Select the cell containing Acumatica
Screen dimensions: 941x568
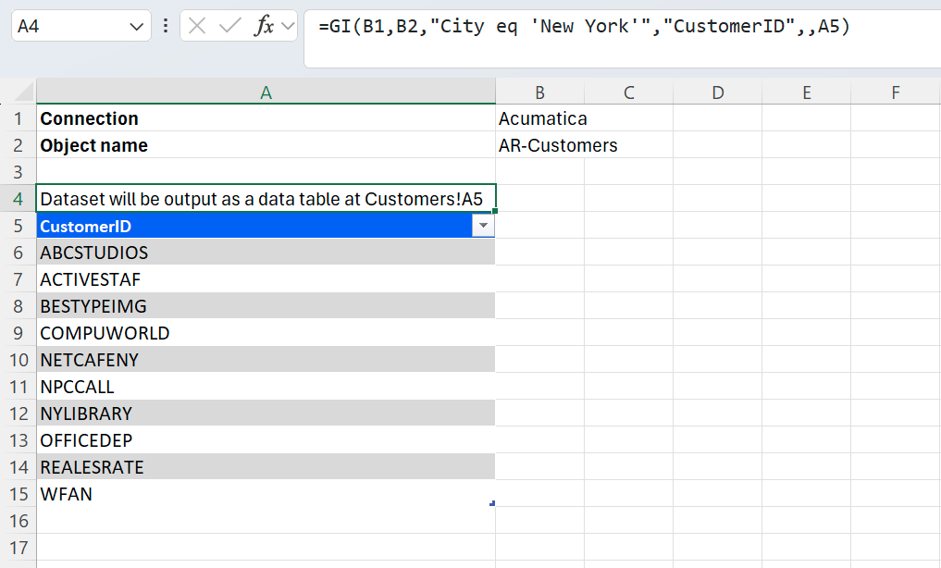(x=542, y=118)
